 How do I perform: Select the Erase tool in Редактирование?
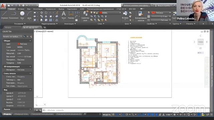point(57,13)
